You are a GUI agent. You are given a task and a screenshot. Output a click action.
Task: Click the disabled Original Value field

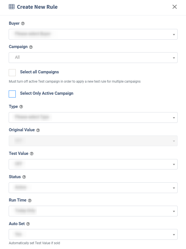coord(93,141)
